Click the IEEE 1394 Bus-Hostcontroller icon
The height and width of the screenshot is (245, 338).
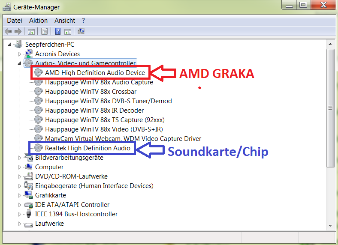click(x=28, y=214)
